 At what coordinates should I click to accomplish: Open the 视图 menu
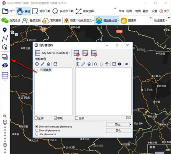tap(129, 11)
